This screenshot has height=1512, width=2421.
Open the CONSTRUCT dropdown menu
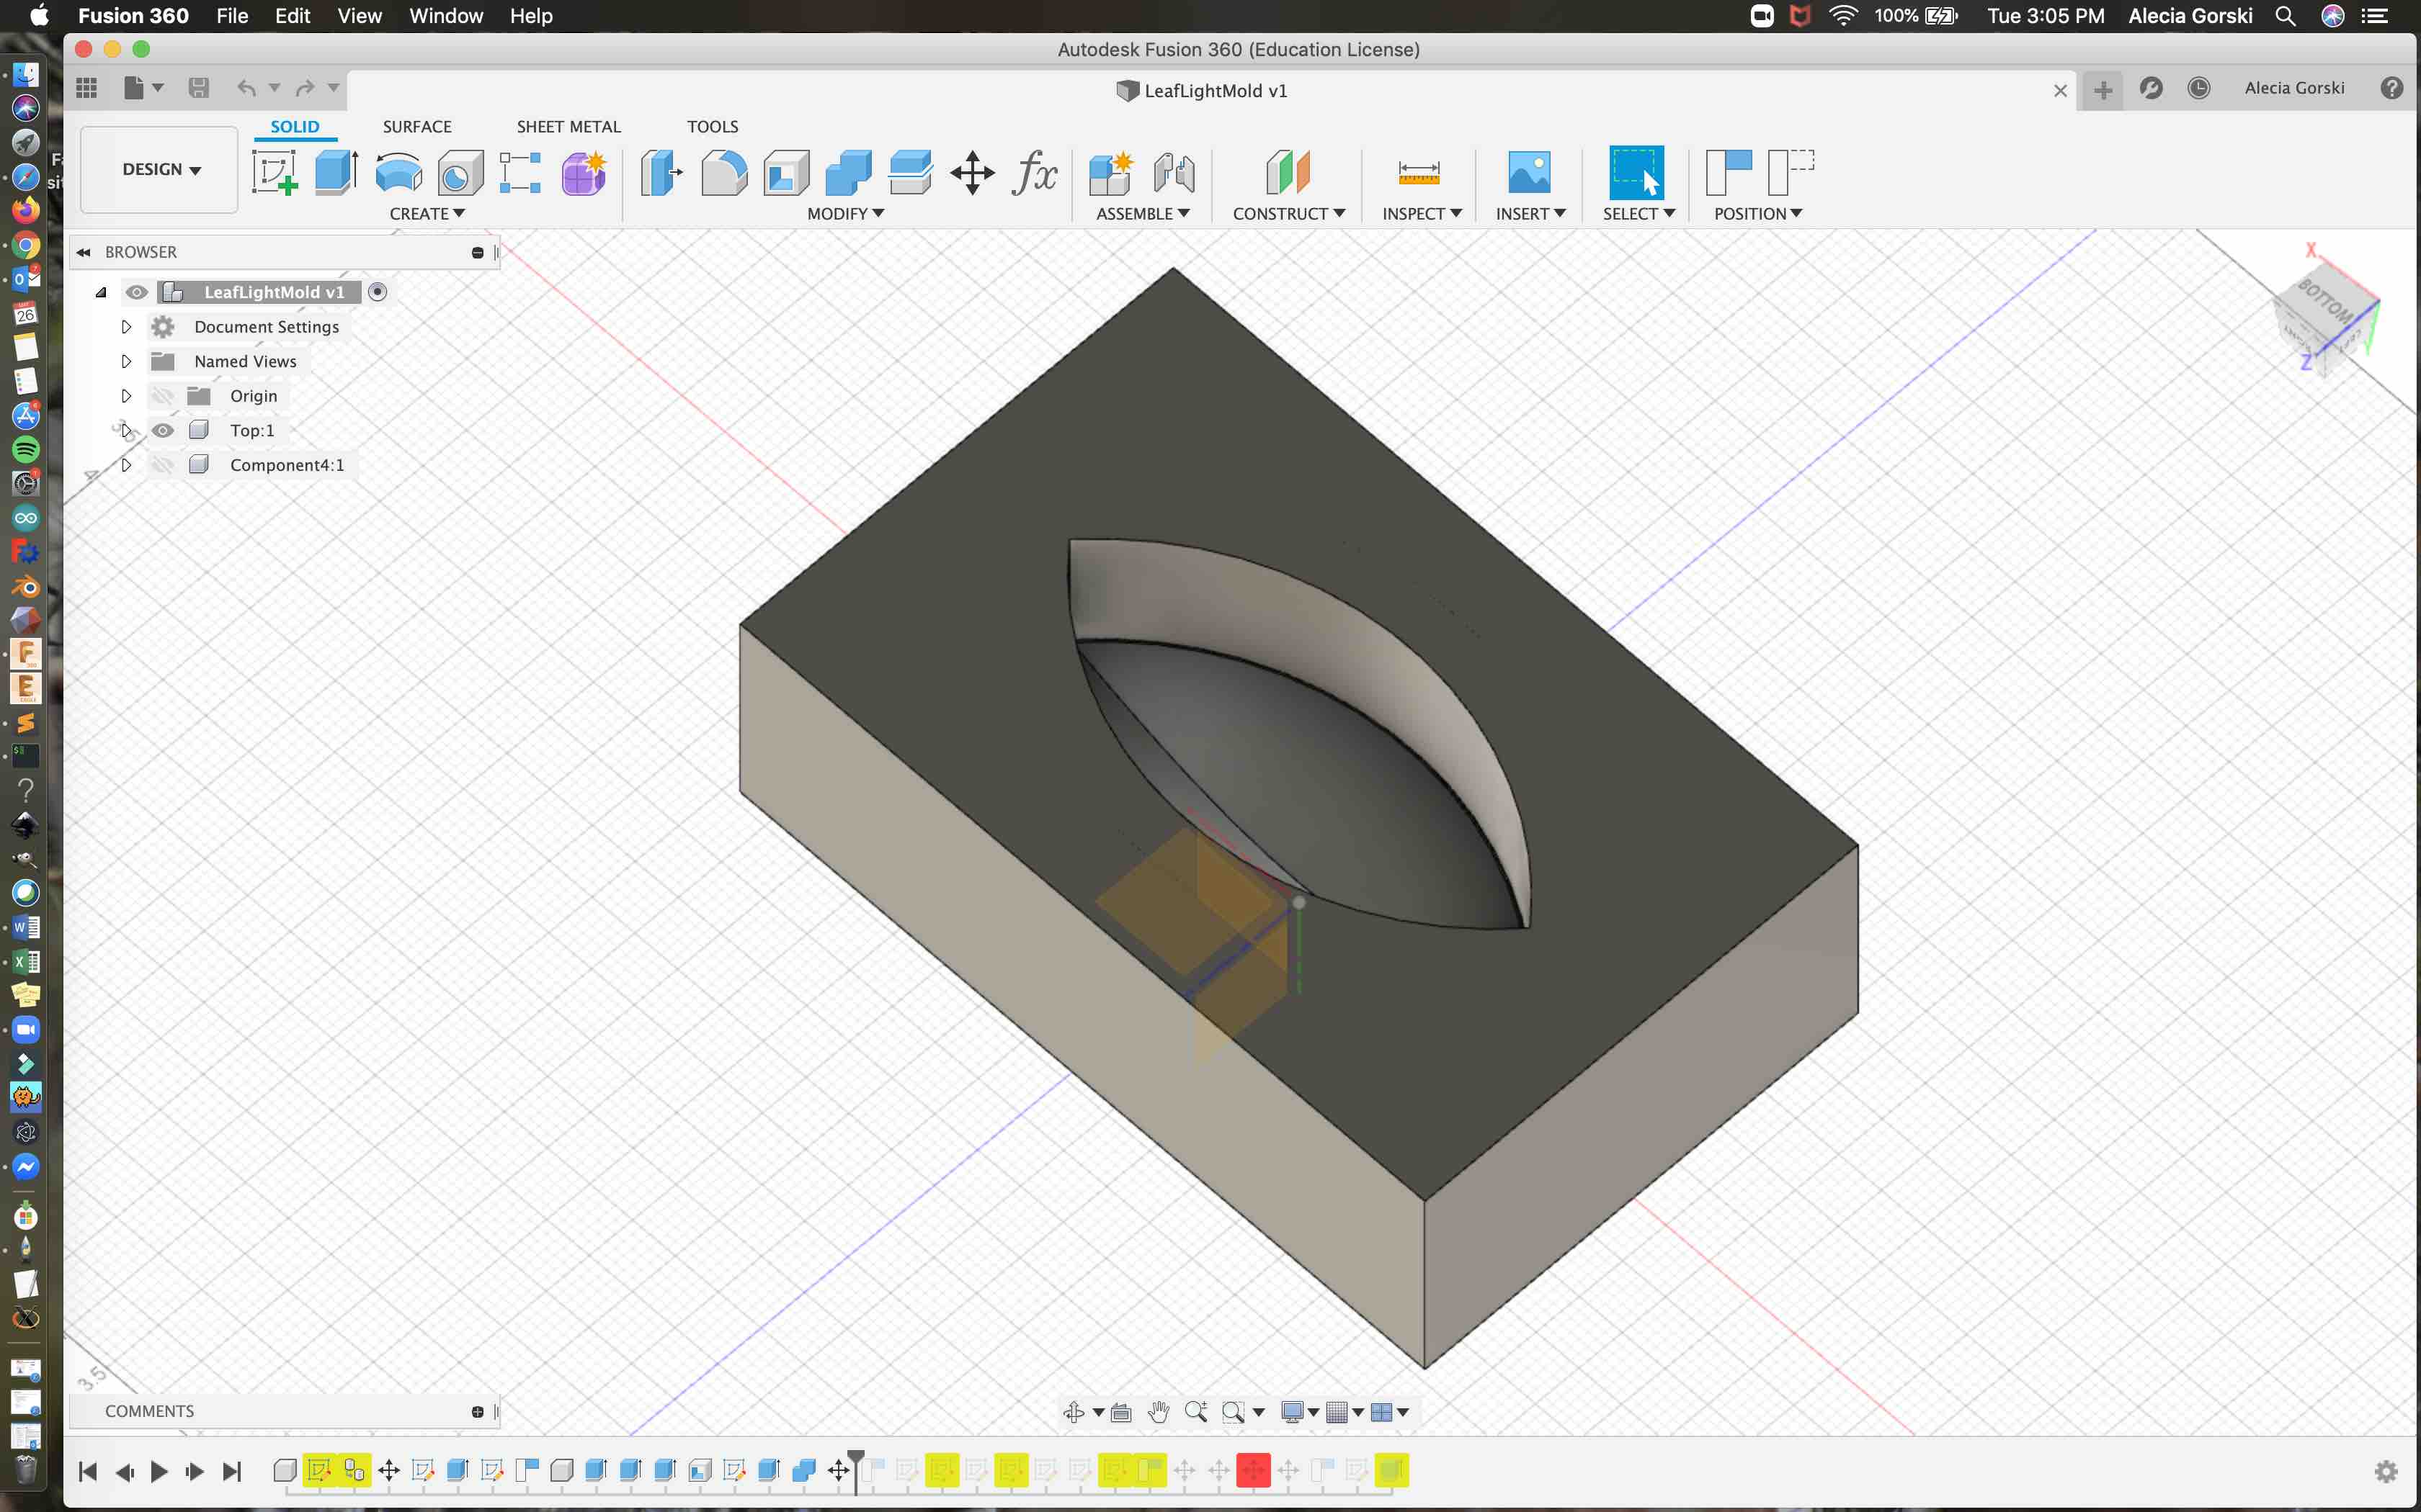tap(1288, 213)
